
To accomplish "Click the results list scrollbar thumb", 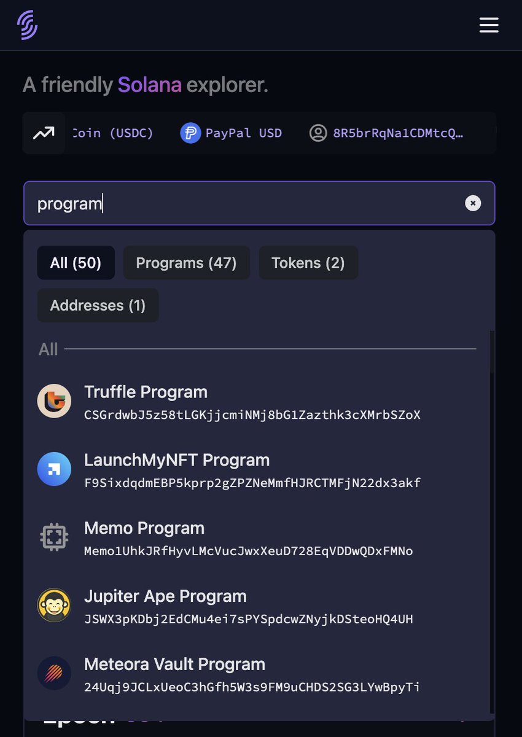I will pyautogui.click(x=492, y=351).
